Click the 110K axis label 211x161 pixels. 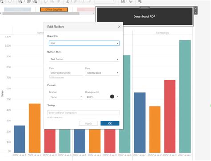(x=8, y=36)
